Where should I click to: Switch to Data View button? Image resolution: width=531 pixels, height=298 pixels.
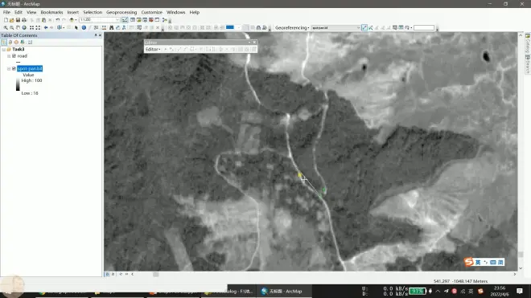tap(107, 275)
